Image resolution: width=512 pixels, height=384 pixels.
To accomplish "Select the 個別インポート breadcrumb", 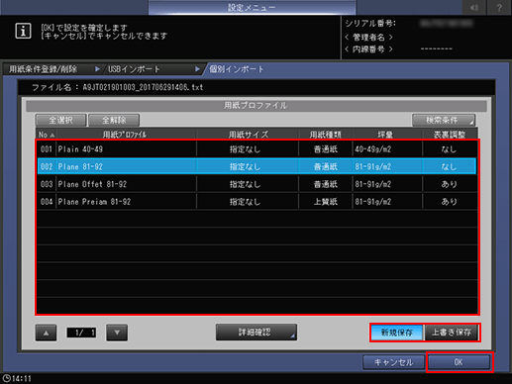I will tap(237, 69).
